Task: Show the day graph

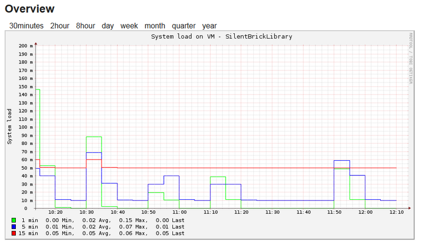Action: tap(108, 25)
